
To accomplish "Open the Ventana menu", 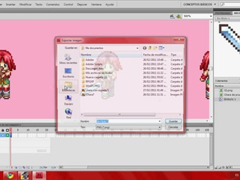I will point(96,4).
